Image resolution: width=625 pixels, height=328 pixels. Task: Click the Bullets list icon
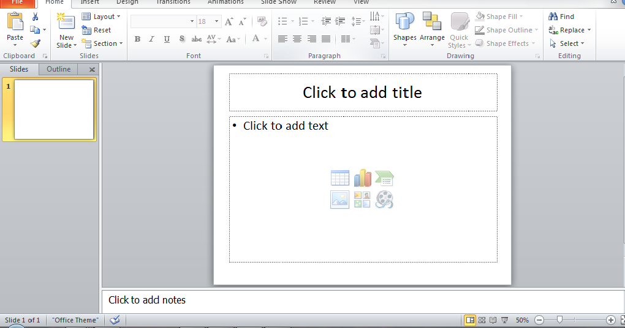(282, 21)
